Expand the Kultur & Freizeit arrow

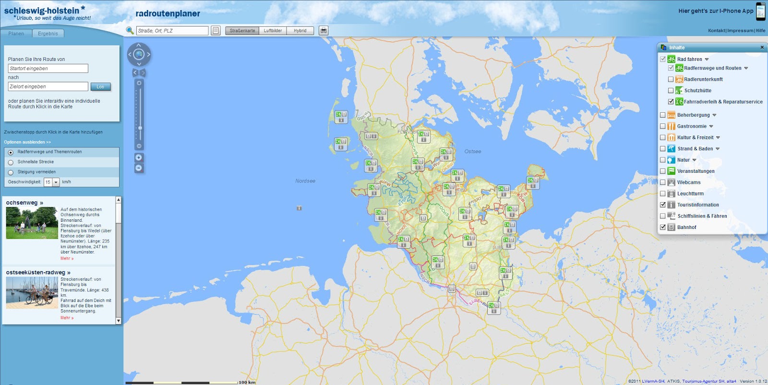tap(718, 138)
